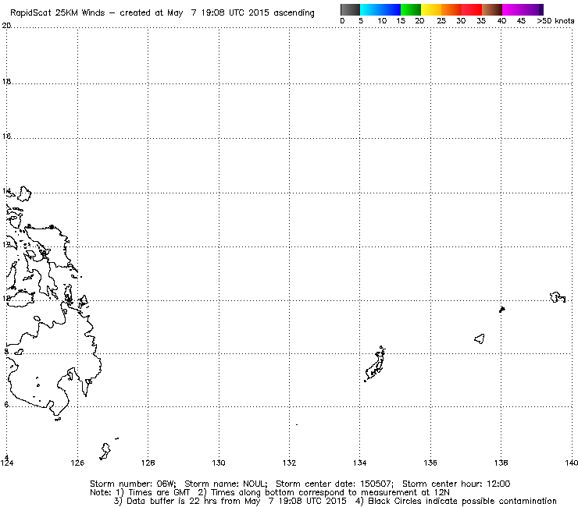Click the magenta-purple 40–50 knots color segment

point(523,9)
